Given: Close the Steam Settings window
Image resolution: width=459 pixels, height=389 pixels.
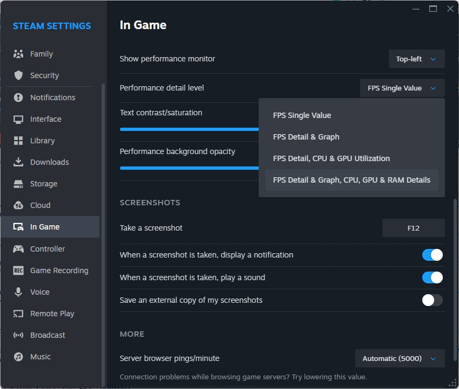Looking at the screenshot, I should tap(450, 9).
